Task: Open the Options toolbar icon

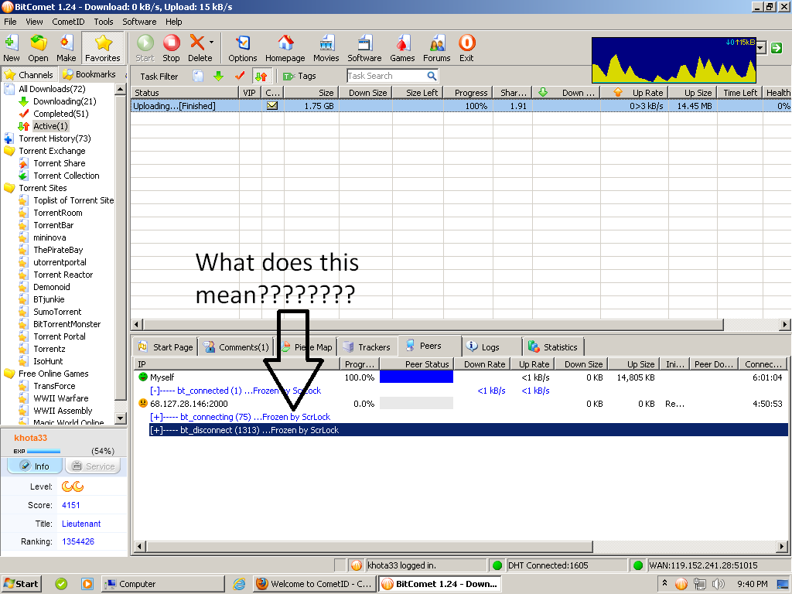Action: pos(242,47)
